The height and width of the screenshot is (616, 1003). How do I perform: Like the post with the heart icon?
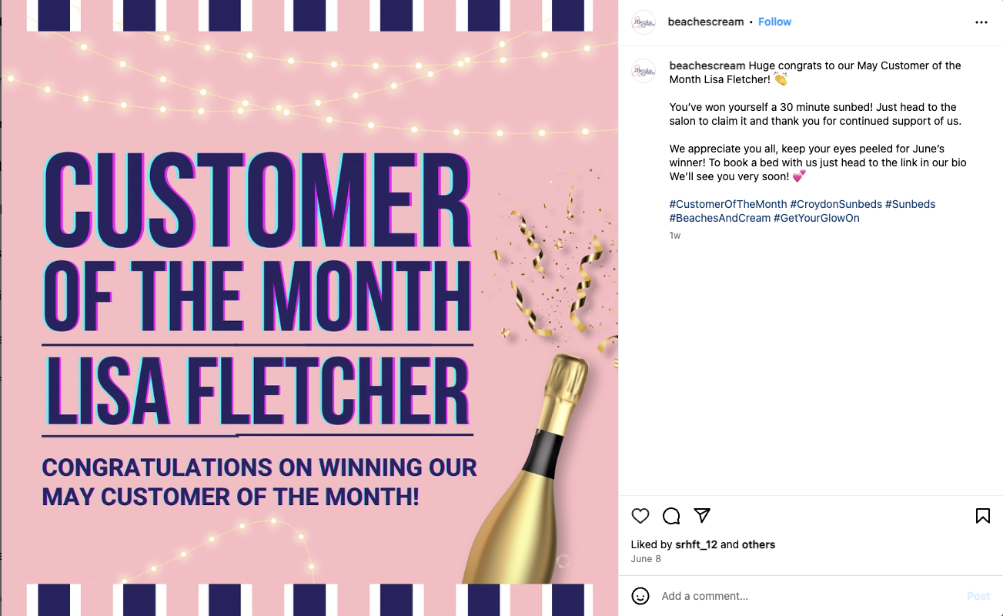(640, 516)
